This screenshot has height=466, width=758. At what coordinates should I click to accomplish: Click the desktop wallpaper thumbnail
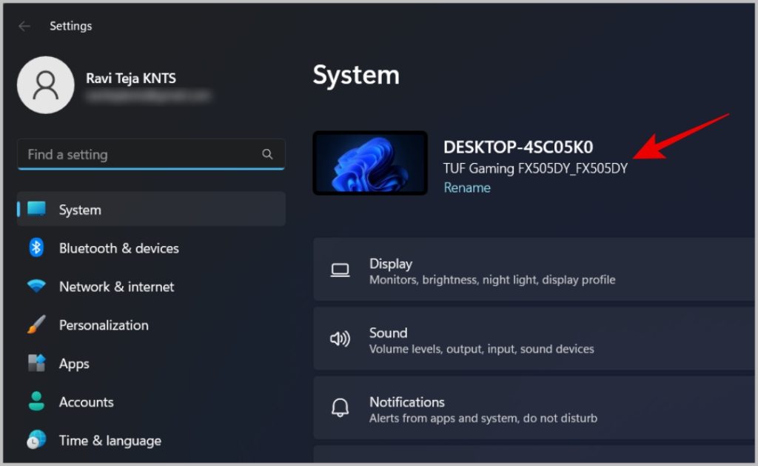[x=370, y=163]
